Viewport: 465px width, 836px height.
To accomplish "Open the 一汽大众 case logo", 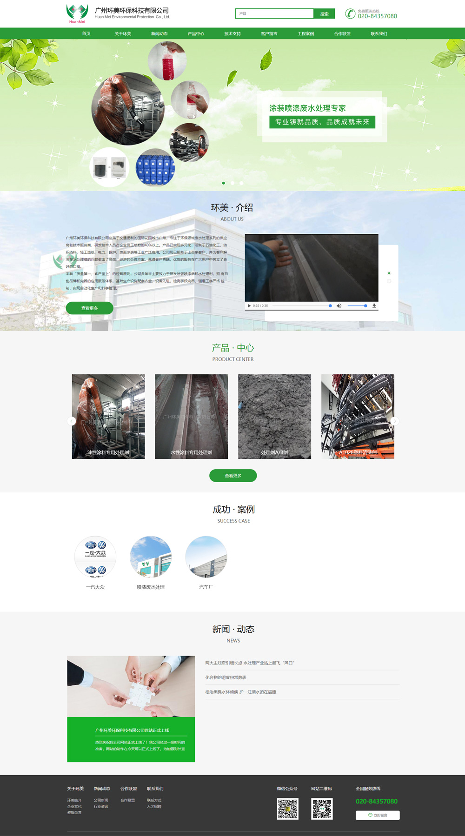I will (x=95, y=557).
